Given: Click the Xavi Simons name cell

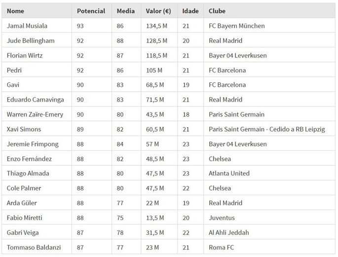Looking at the screenshot, I should tap(24, 129).
